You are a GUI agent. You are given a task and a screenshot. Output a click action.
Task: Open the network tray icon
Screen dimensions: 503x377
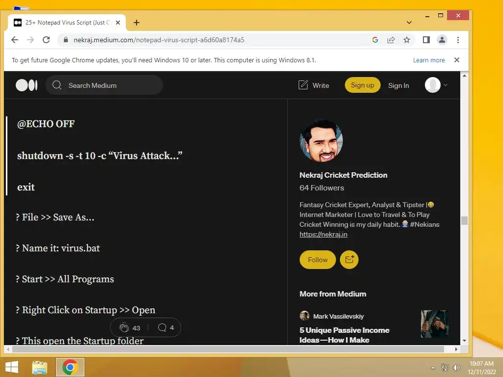tap(445, 367)
